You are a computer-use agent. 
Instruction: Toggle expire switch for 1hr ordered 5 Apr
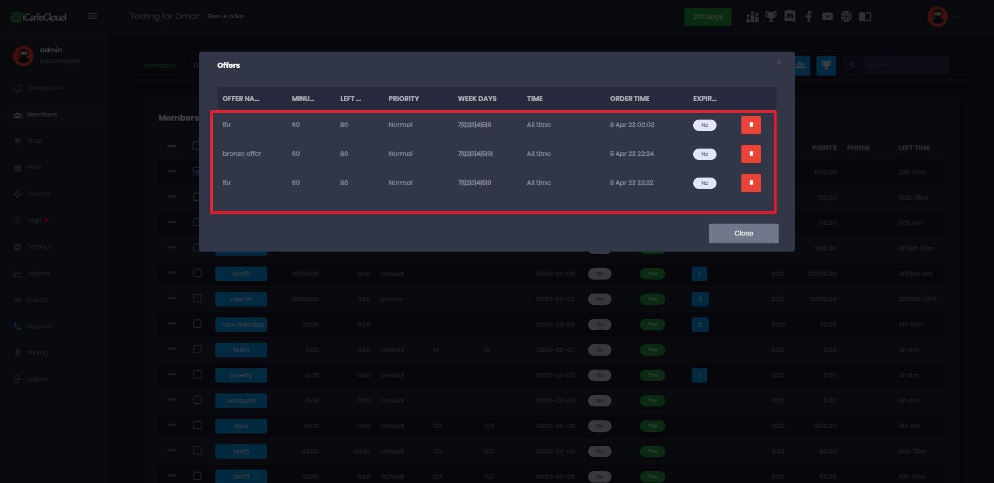pyautogui.click(x=705, y=183)
